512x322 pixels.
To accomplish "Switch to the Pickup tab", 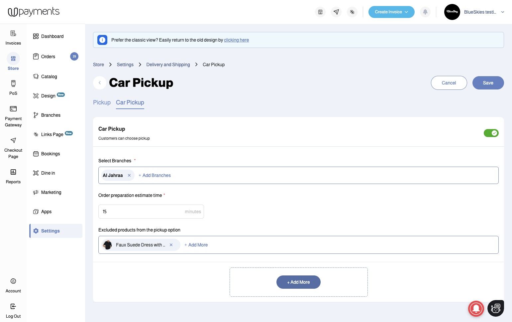I will tap(102, 102).
